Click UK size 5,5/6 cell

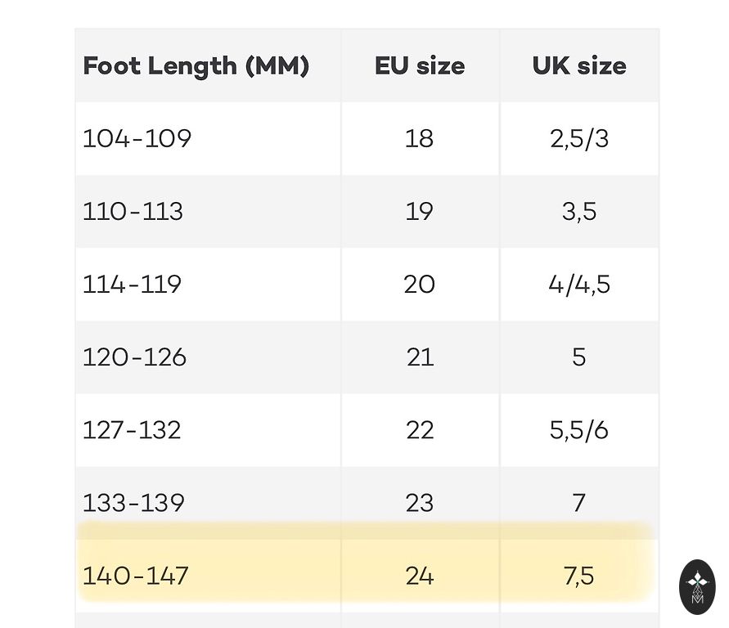pos(579,430)
